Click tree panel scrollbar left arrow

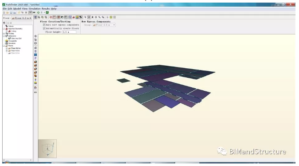point(4,160)
